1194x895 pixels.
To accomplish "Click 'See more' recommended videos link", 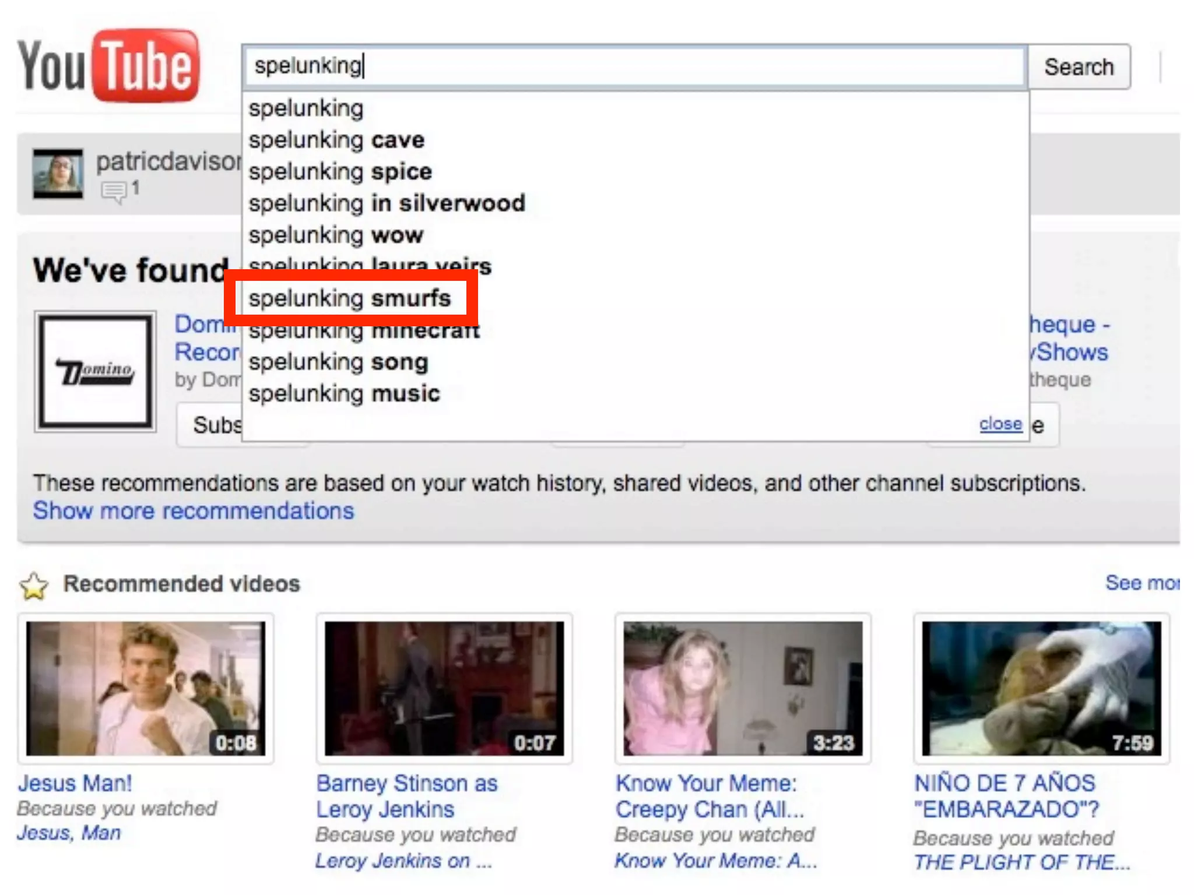I will click(x=1142, y=583).
